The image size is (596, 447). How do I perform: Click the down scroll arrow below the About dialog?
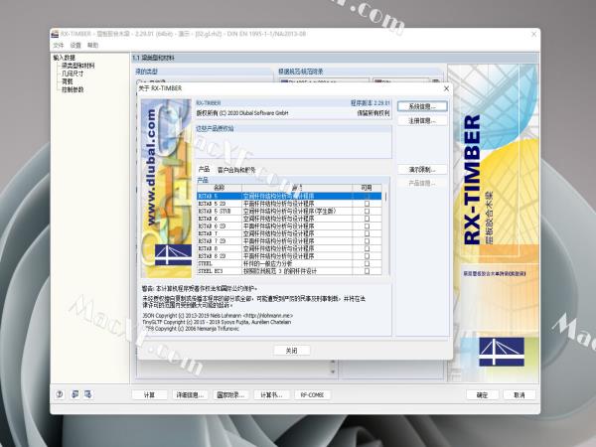pos(333,372)
